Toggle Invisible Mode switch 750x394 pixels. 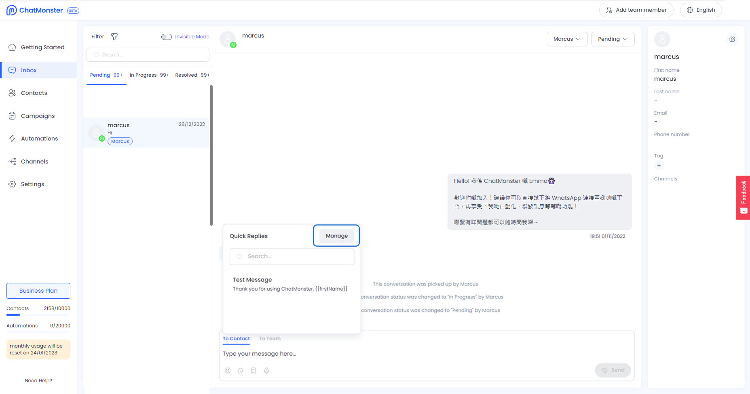[166, 37]
